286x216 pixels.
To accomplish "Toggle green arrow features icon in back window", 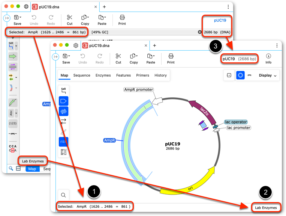I will point(13,56).
